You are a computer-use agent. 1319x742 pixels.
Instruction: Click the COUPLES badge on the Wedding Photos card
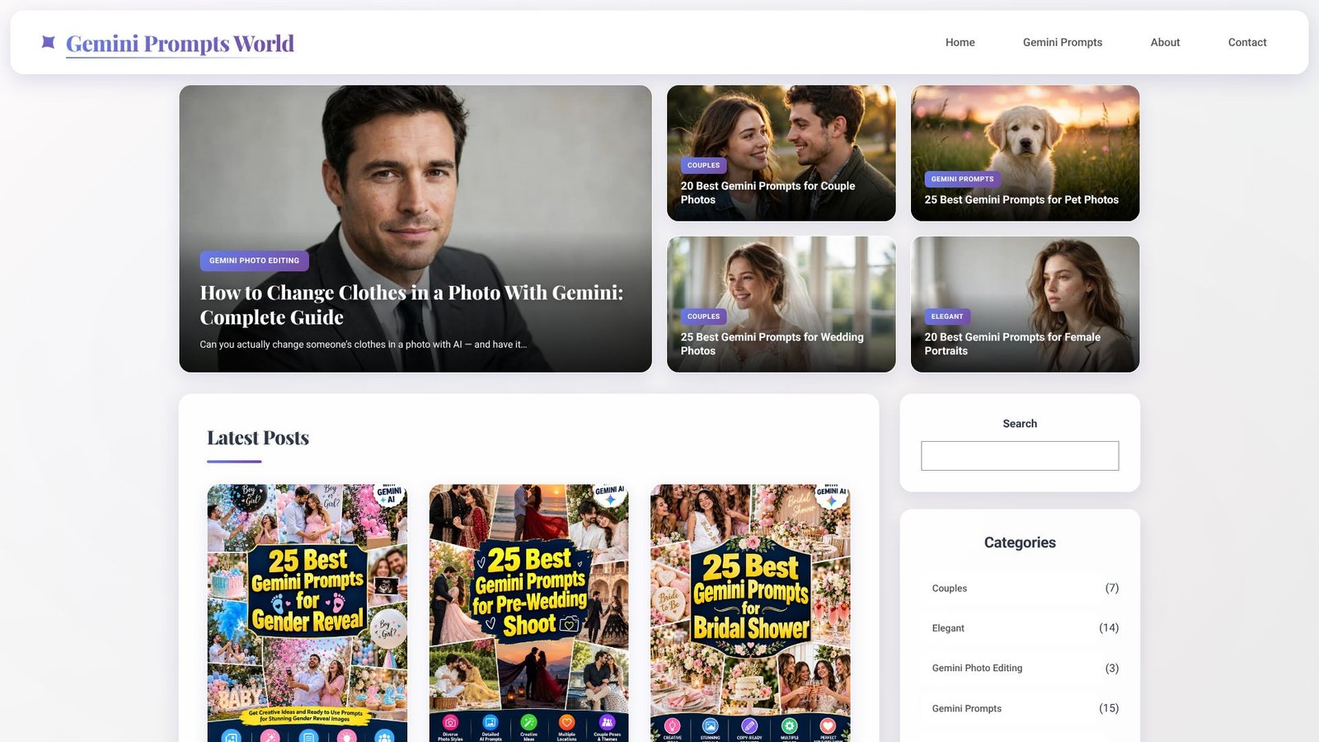[x=703, y=317]
